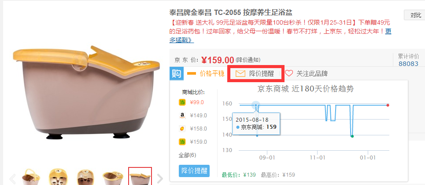Image resolution: width=425 pixels, height=185 pixels.
Task: Click the Dangdang icon beside ¥159.0
Action: [182, 142]
